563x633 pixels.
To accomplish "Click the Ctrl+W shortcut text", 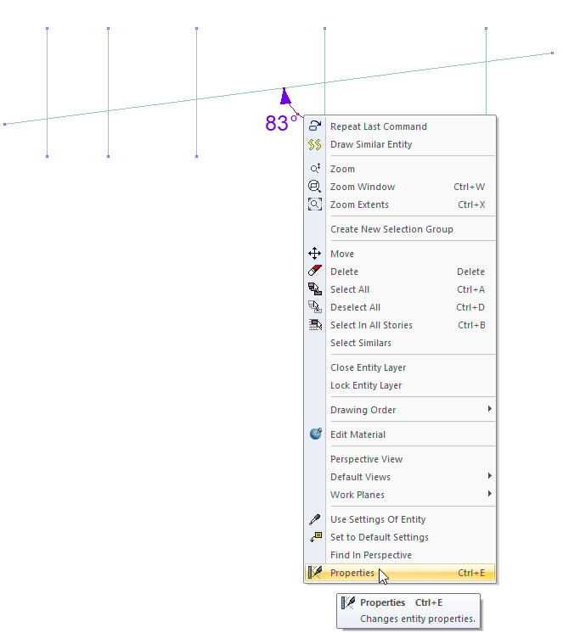I will click(469, 187).
